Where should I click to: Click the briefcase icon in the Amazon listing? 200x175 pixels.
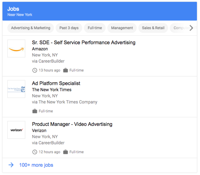[65, 70]
